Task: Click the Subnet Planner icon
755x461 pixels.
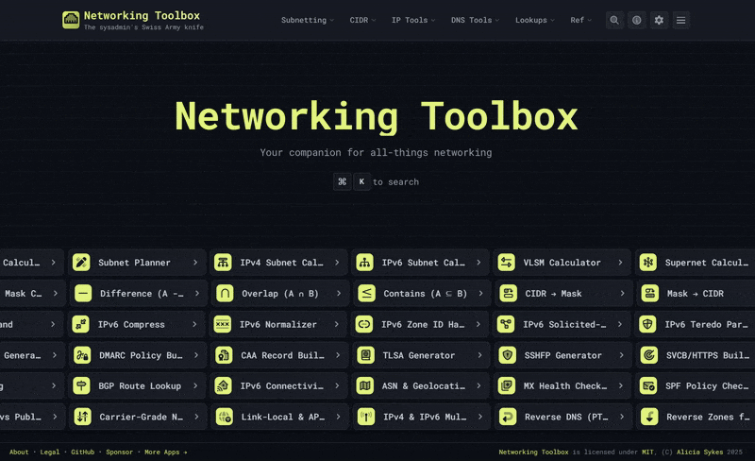Action: click(x=81, y=263)
